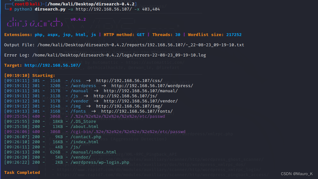
Task: Click the /css path in 314B row
Action: (75, 81)
